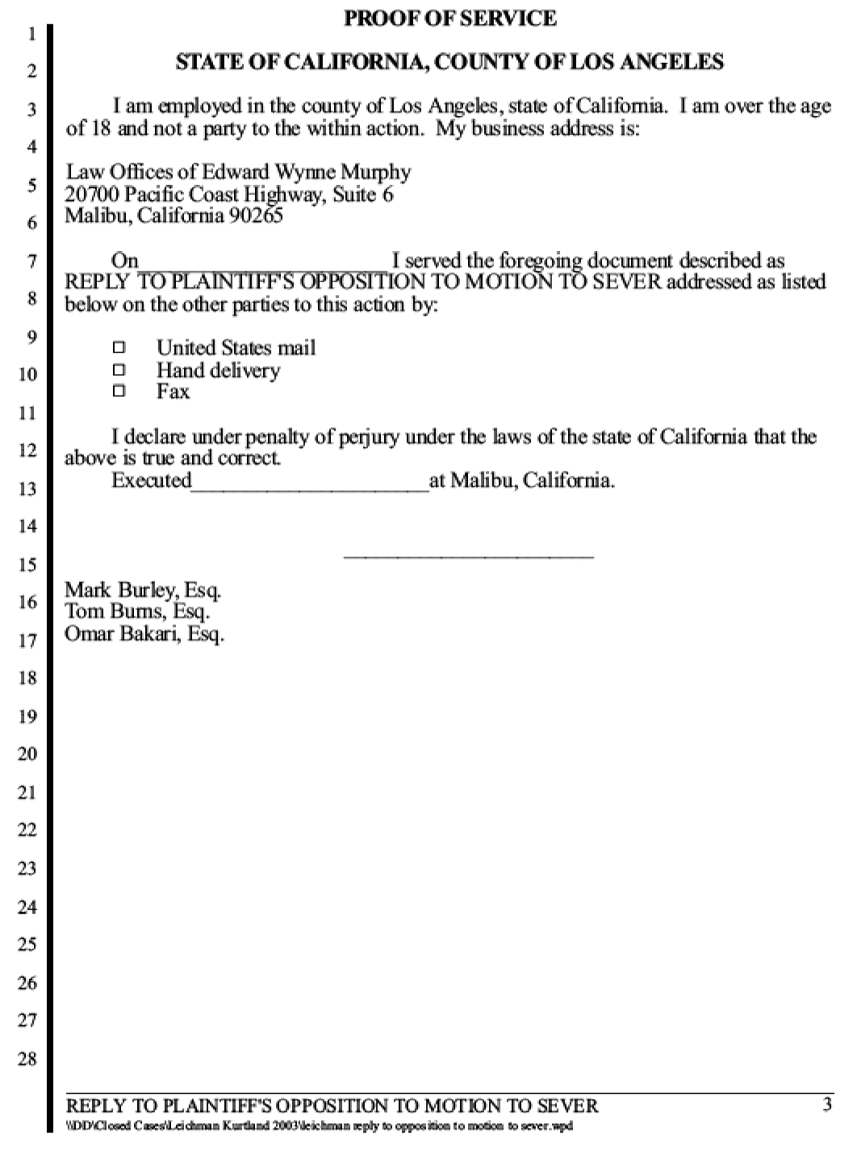Check the United States mail checkbox
Viewport: 857px width, 1160px height.
point(119,348)
